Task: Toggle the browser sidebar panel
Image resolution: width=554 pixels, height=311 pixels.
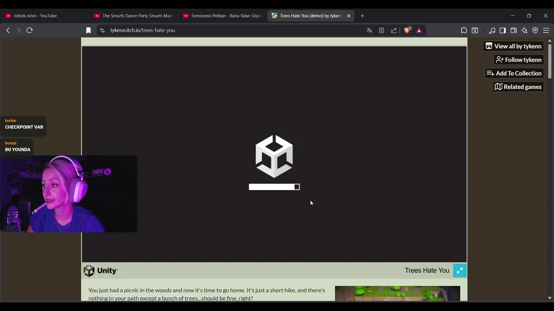Action: pos(502,30)
